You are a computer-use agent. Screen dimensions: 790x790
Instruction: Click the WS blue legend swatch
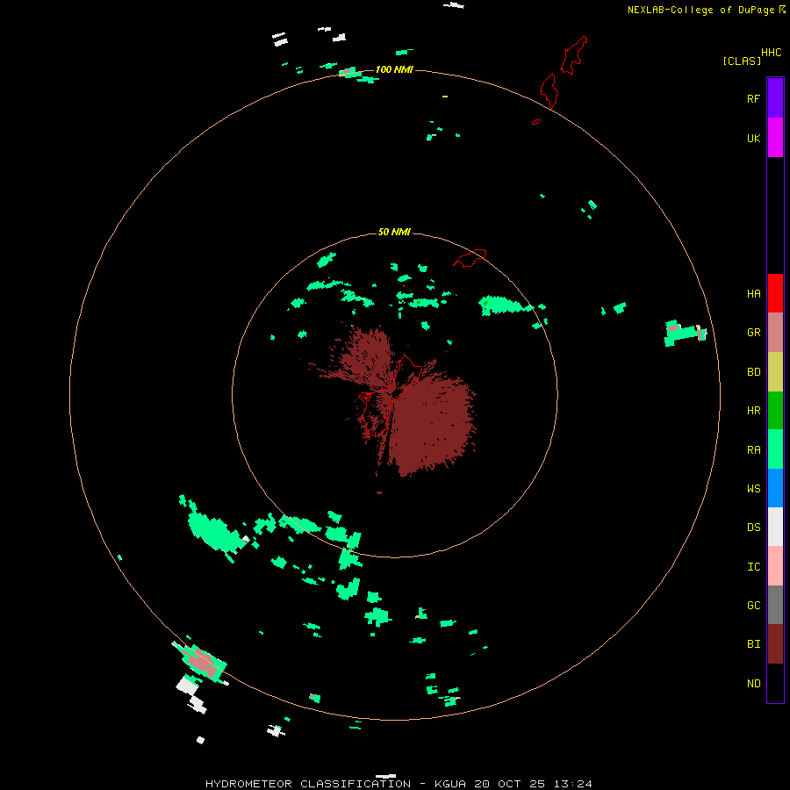[x=775, y=488]
